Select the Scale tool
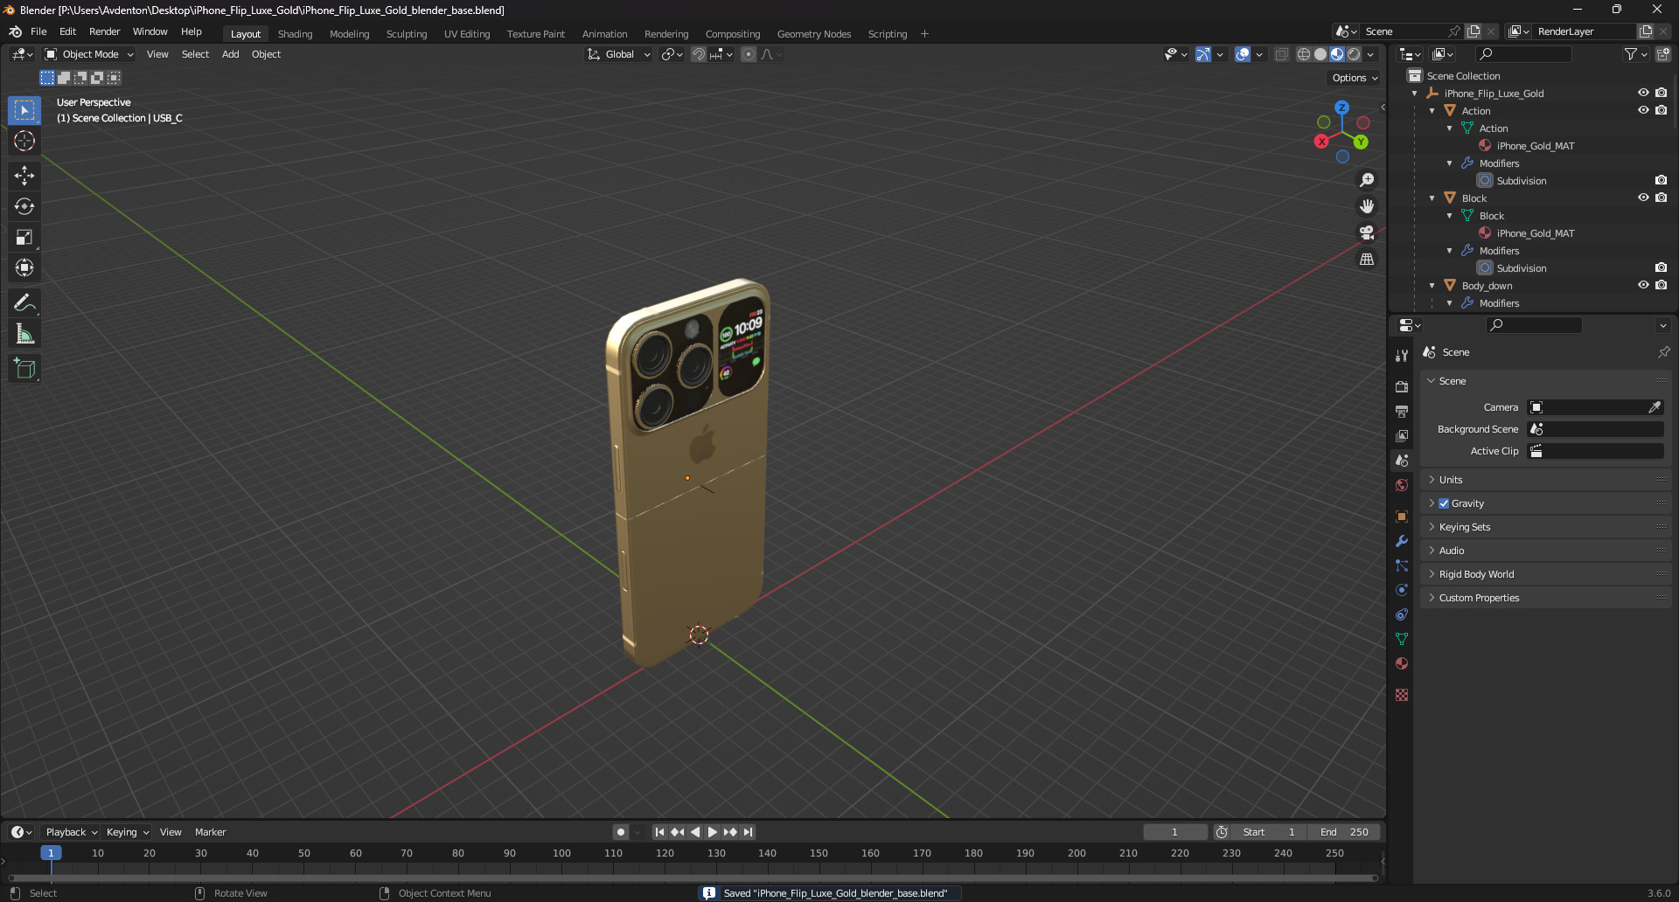This screenshot has width=1679, height=902. pyautogui.click(x=24, y=237)
